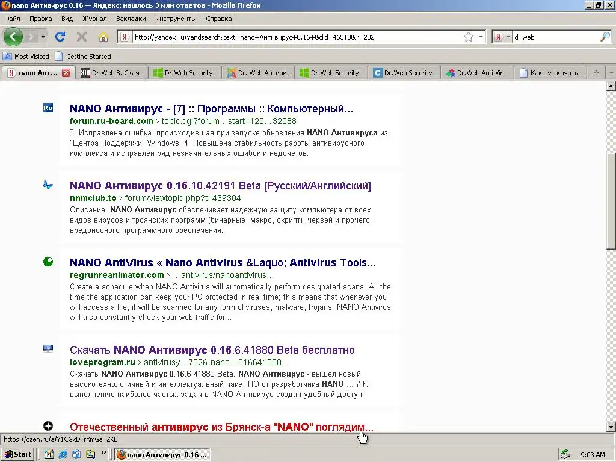Launch Internet Explorer from quick launch
This screenshot has width=616, height=462.
63,455
